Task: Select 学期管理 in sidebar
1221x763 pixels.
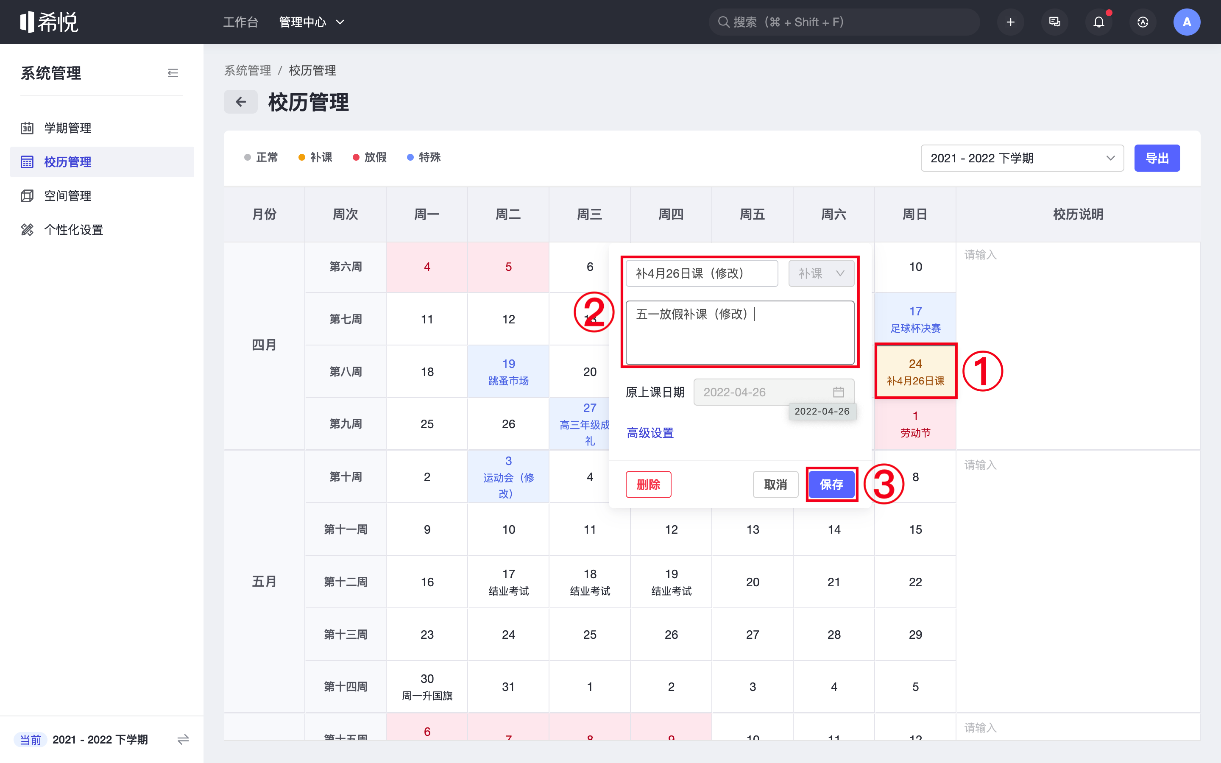Action: [102, 128]
